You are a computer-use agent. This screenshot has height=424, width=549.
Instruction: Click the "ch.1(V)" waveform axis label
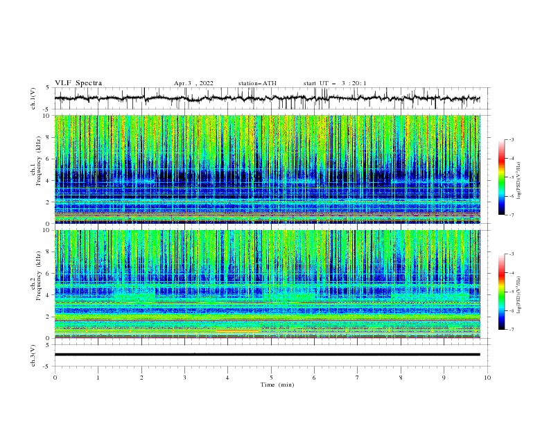click(x=33, y=98)
